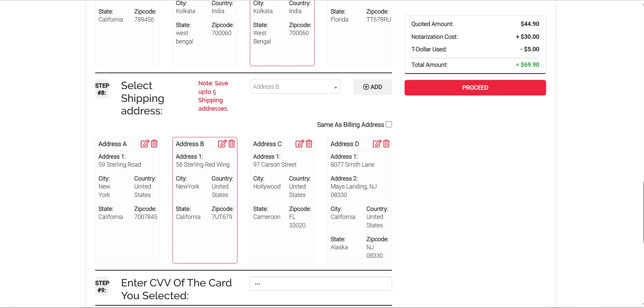Select billing card with zipcode 789456

point(127,44)
